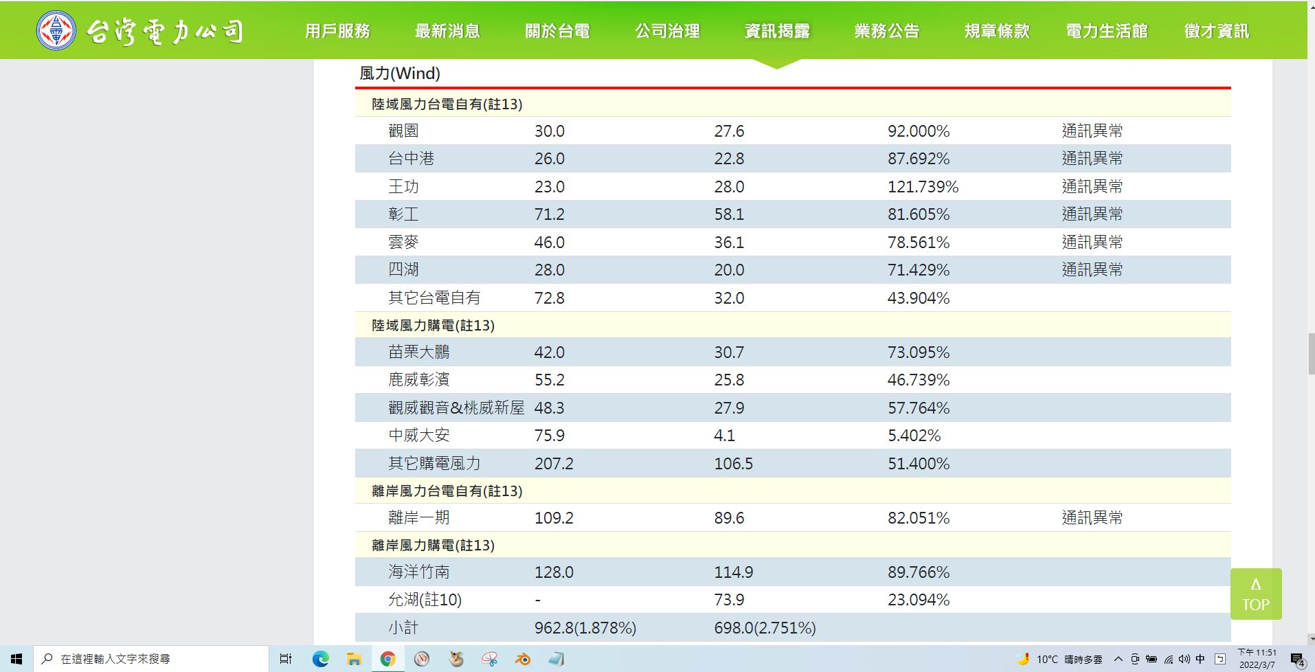Click the 觀威觀音&桃威新屋 row name

coord(456,407)
